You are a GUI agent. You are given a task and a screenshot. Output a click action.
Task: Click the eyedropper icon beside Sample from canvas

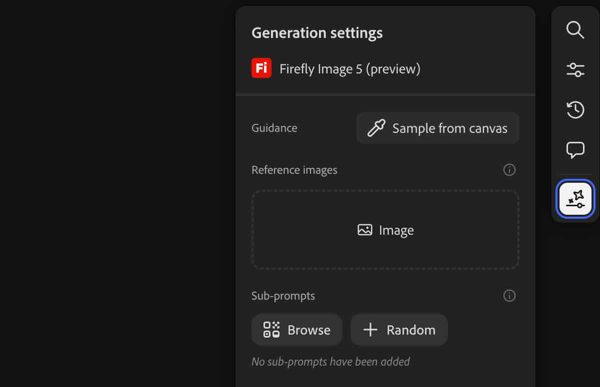(376, 128)
